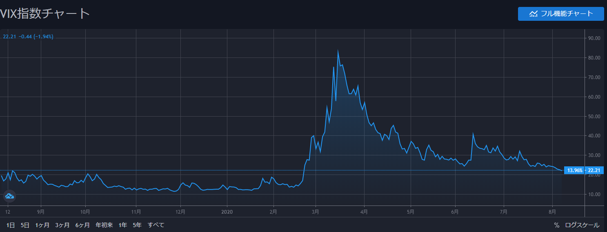The image size is (607, 232).
Task: Click the 2020 marker on time axis
Action: [x=227, y=212]
